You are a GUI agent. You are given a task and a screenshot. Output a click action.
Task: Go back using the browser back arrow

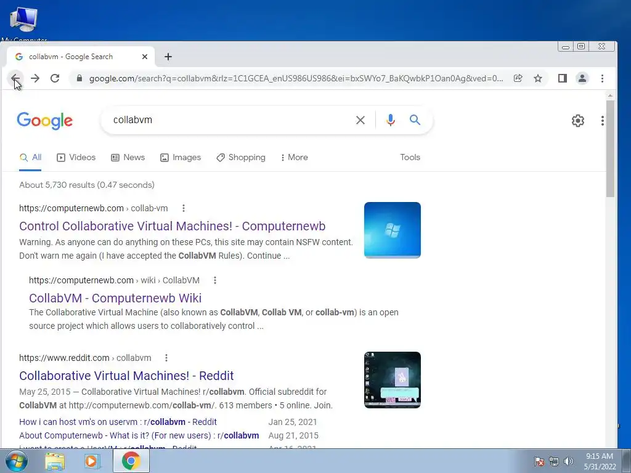[x=15, y=78]
